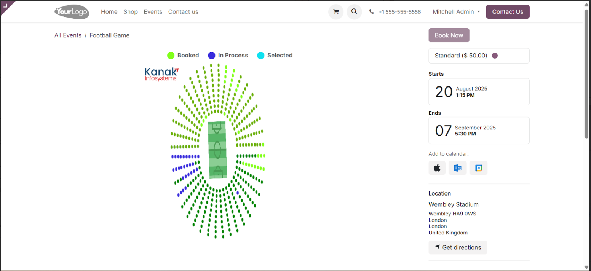Click the YourLogo site logo
Image resolution: width=591 pixels, height=271 pixels.
pos(72,12)
